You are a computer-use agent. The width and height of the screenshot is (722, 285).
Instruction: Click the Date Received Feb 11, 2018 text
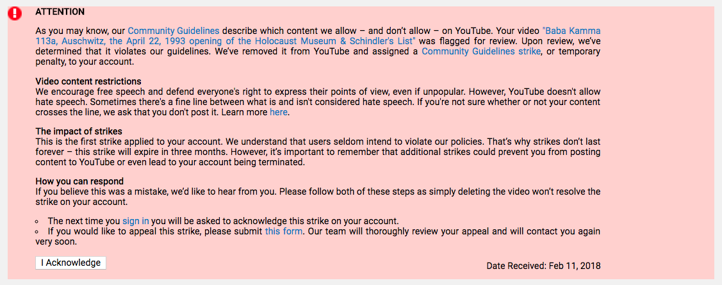coord(543,266)
